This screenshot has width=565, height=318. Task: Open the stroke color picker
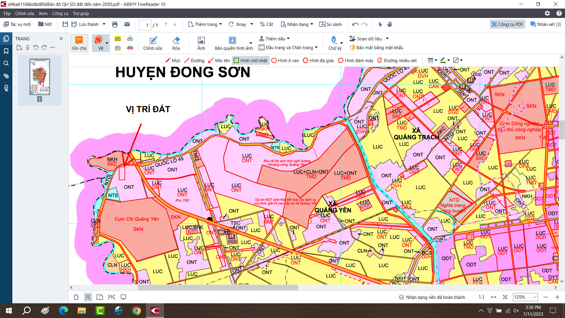[445, 60]
